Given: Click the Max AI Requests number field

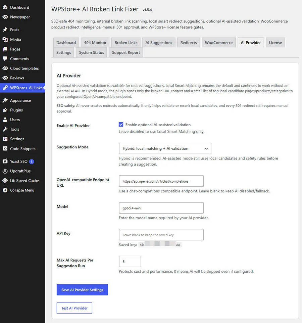Looking at the screenshot, I should pyautogui.click(x=130, y=262).
